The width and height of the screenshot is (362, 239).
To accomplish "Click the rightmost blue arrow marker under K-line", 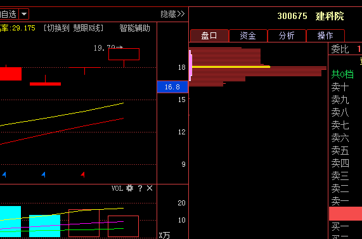I will click(x=43, y=174).
